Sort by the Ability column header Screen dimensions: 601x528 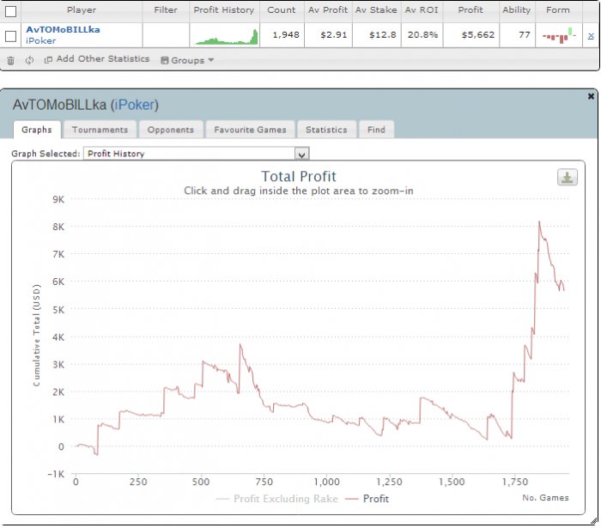[x=517, y=10]
